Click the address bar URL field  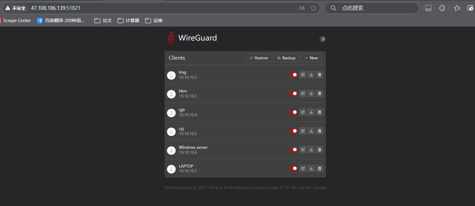(x=161, y=8)
